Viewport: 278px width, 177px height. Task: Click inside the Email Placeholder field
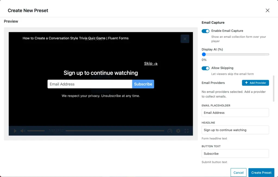[235, 112]
